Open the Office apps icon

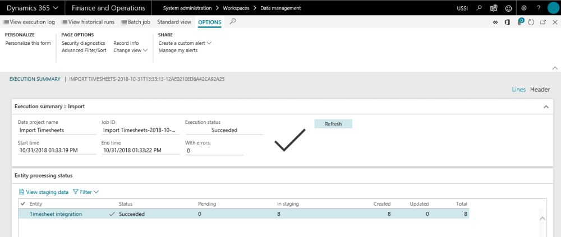507,22
